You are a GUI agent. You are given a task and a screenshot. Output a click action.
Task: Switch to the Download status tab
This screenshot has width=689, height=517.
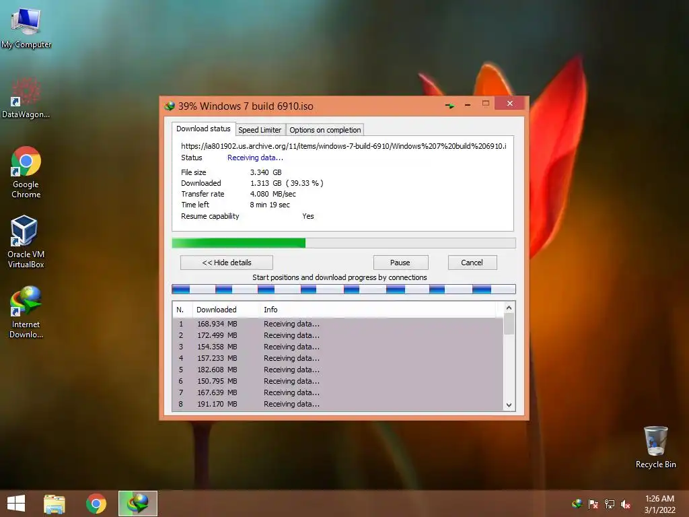pos(203,129)
